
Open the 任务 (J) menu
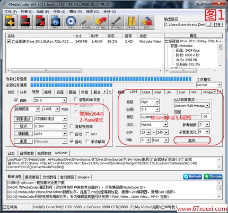tap(59, 12)
